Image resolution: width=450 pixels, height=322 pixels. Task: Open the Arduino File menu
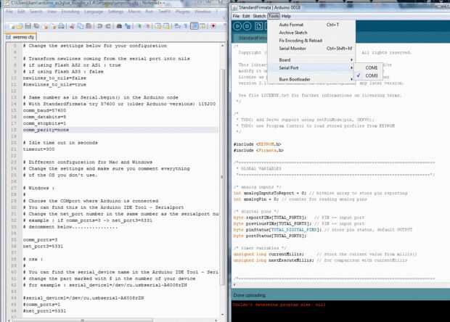tap(236, 16)
